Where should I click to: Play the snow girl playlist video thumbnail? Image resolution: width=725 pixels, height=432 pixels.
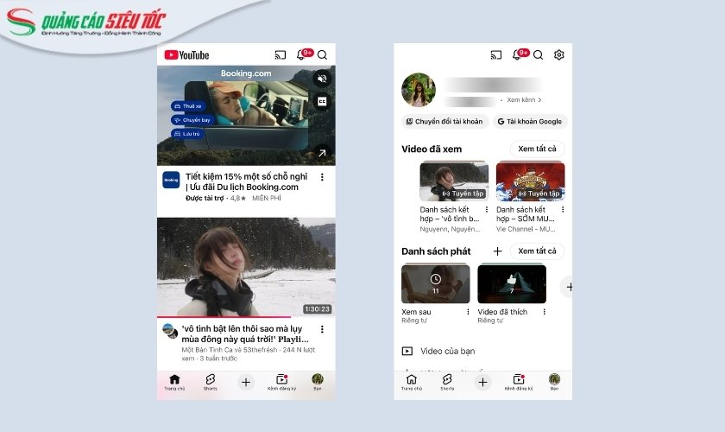point(246,267)
